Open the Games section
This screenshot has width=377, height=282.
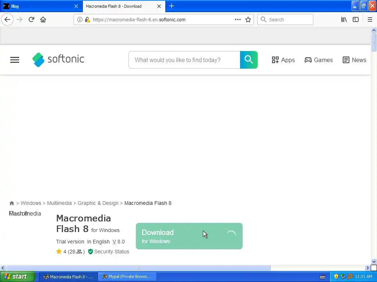click(x=318, y=60)
